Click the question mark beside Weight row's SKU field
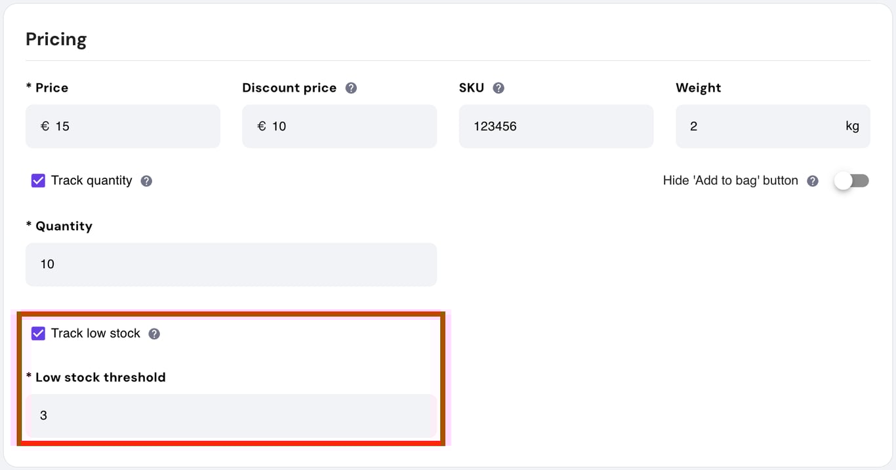The width and height of the screenshot is (896, 470). click(x=497, y=87)
